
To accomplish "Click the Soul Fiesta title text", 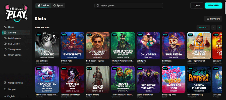I will click(x=167, y=61).
